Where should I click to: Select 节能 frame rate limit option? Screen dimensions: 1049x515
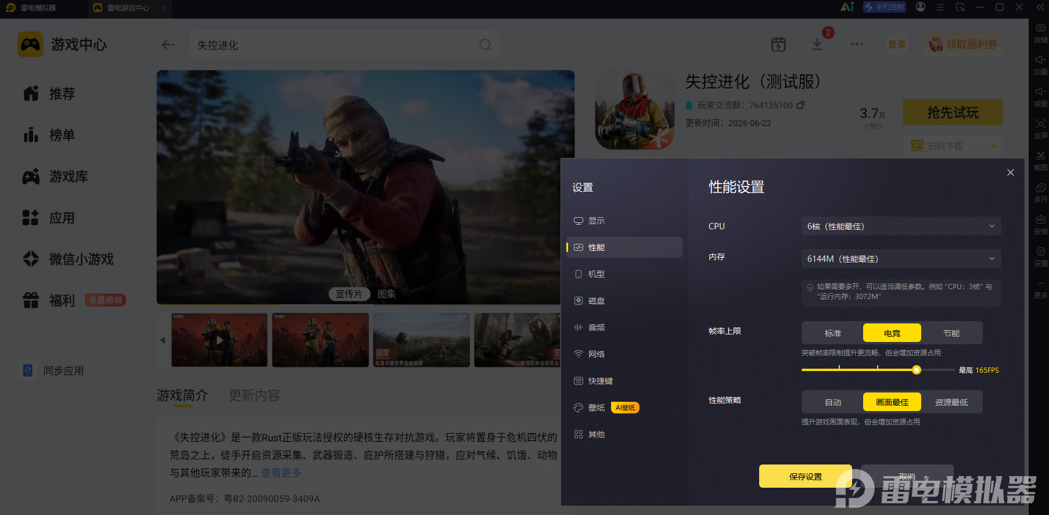pos(951,333)
